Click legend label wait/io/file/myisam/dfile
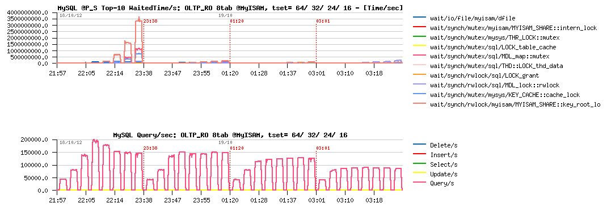The width and height of the screenshot is (607, 207). point(473,18)
